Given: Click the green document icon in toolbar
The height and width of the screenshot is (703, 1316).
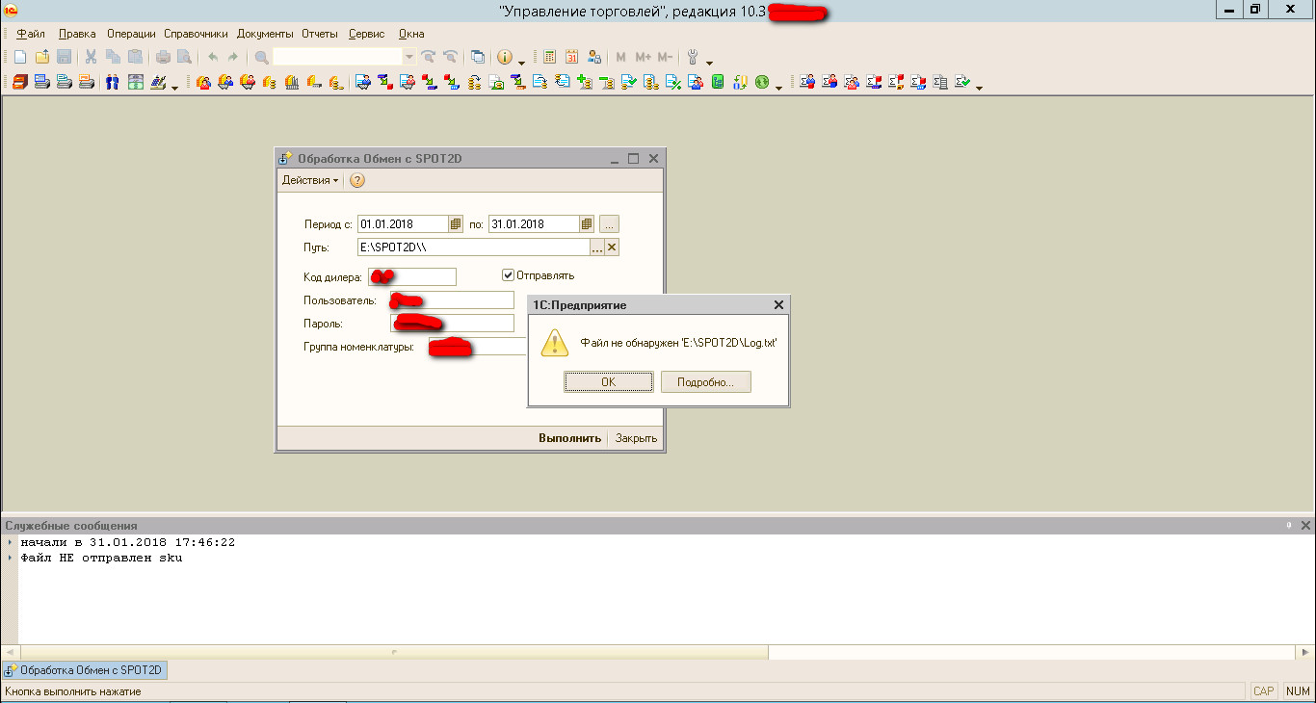Looking at the screenshot, I should (717, 82).
